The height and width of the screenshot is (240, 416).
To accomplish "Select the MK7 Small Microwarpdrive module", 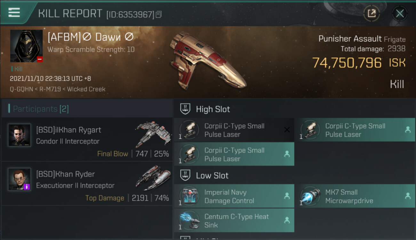I will pyautogui.click(x=355, y=196).
